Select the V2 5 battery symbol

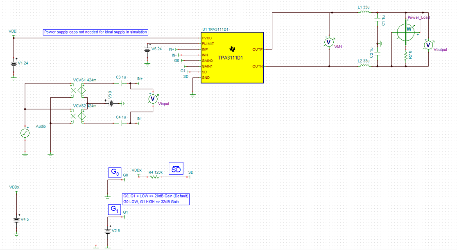108,231
